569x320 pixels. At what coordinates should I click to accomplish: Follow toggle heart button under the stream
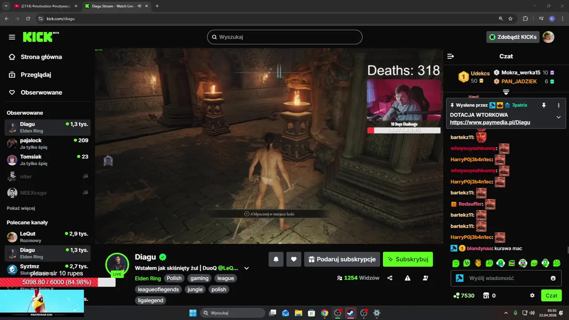tap(294, 259)
